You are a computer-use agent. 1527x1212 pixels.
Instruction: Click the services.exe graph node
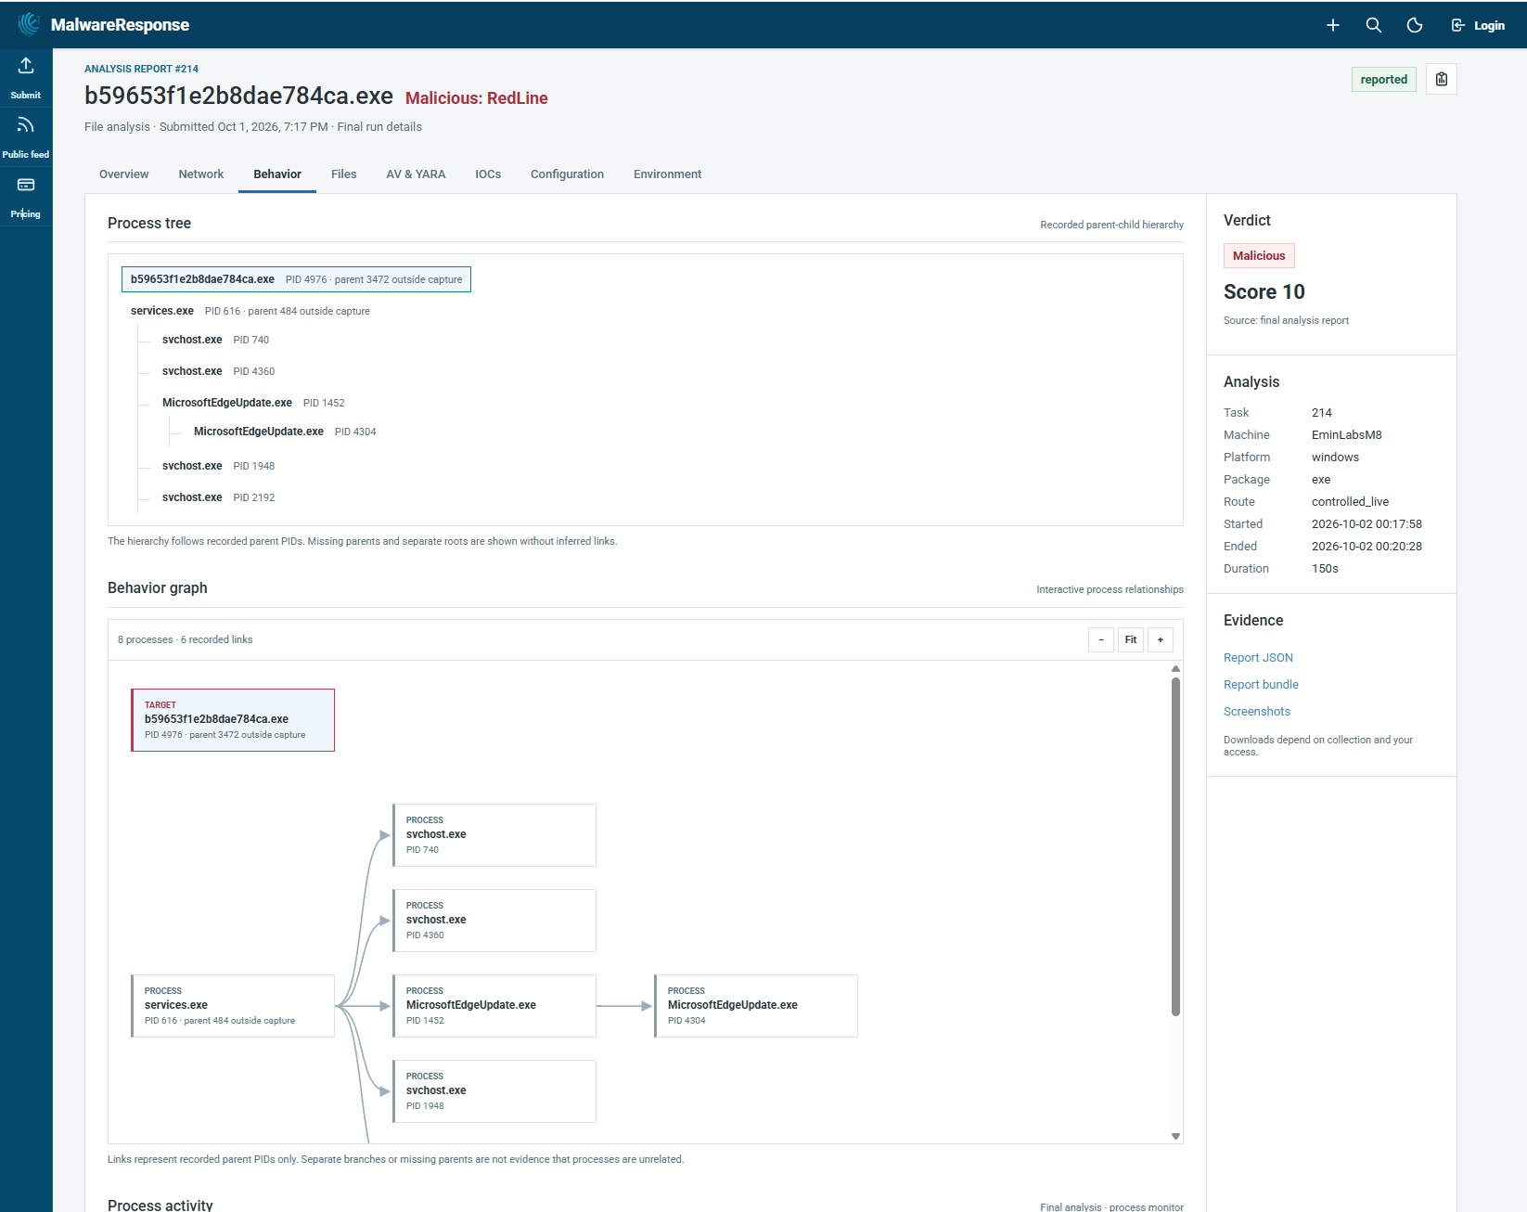233,1006
